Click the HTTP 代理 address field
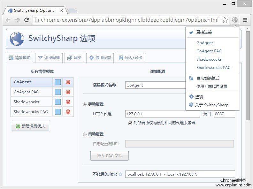This screenshot has width=253, height=189. 163,114
